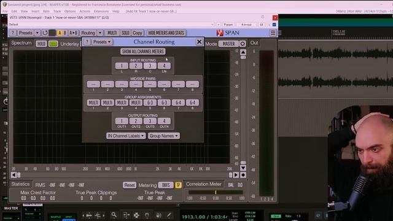Toggle spectrum HOLD button
Screen dimensions: 393x221
[x=41, y=44]
